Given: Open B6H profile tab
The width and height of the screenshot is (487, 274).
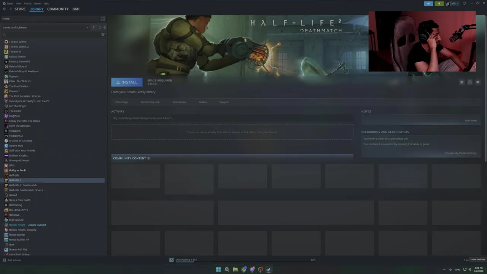Looking at the screenshot, I should (76, 9).
